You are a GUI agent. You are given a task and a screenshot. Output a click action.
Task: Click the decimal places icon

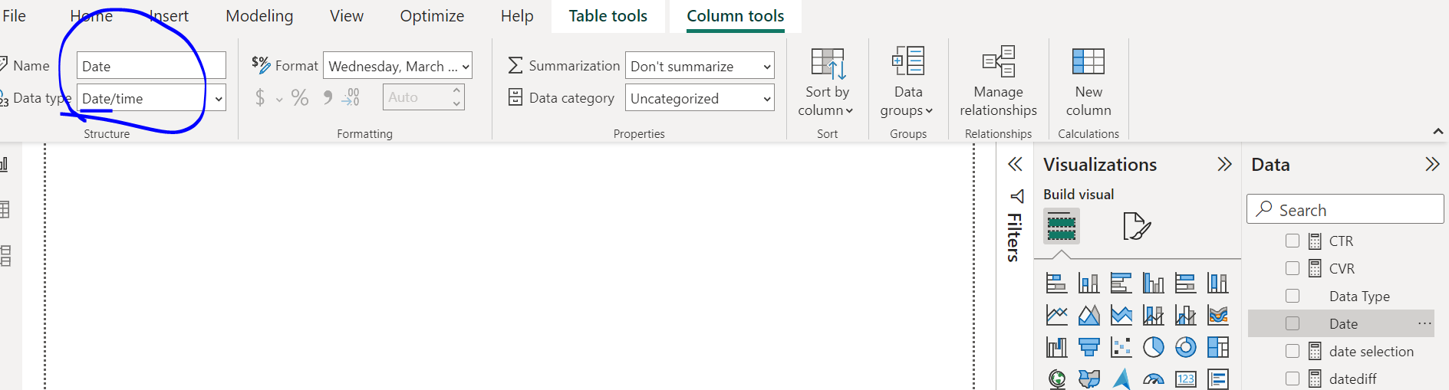pos(351,97)
